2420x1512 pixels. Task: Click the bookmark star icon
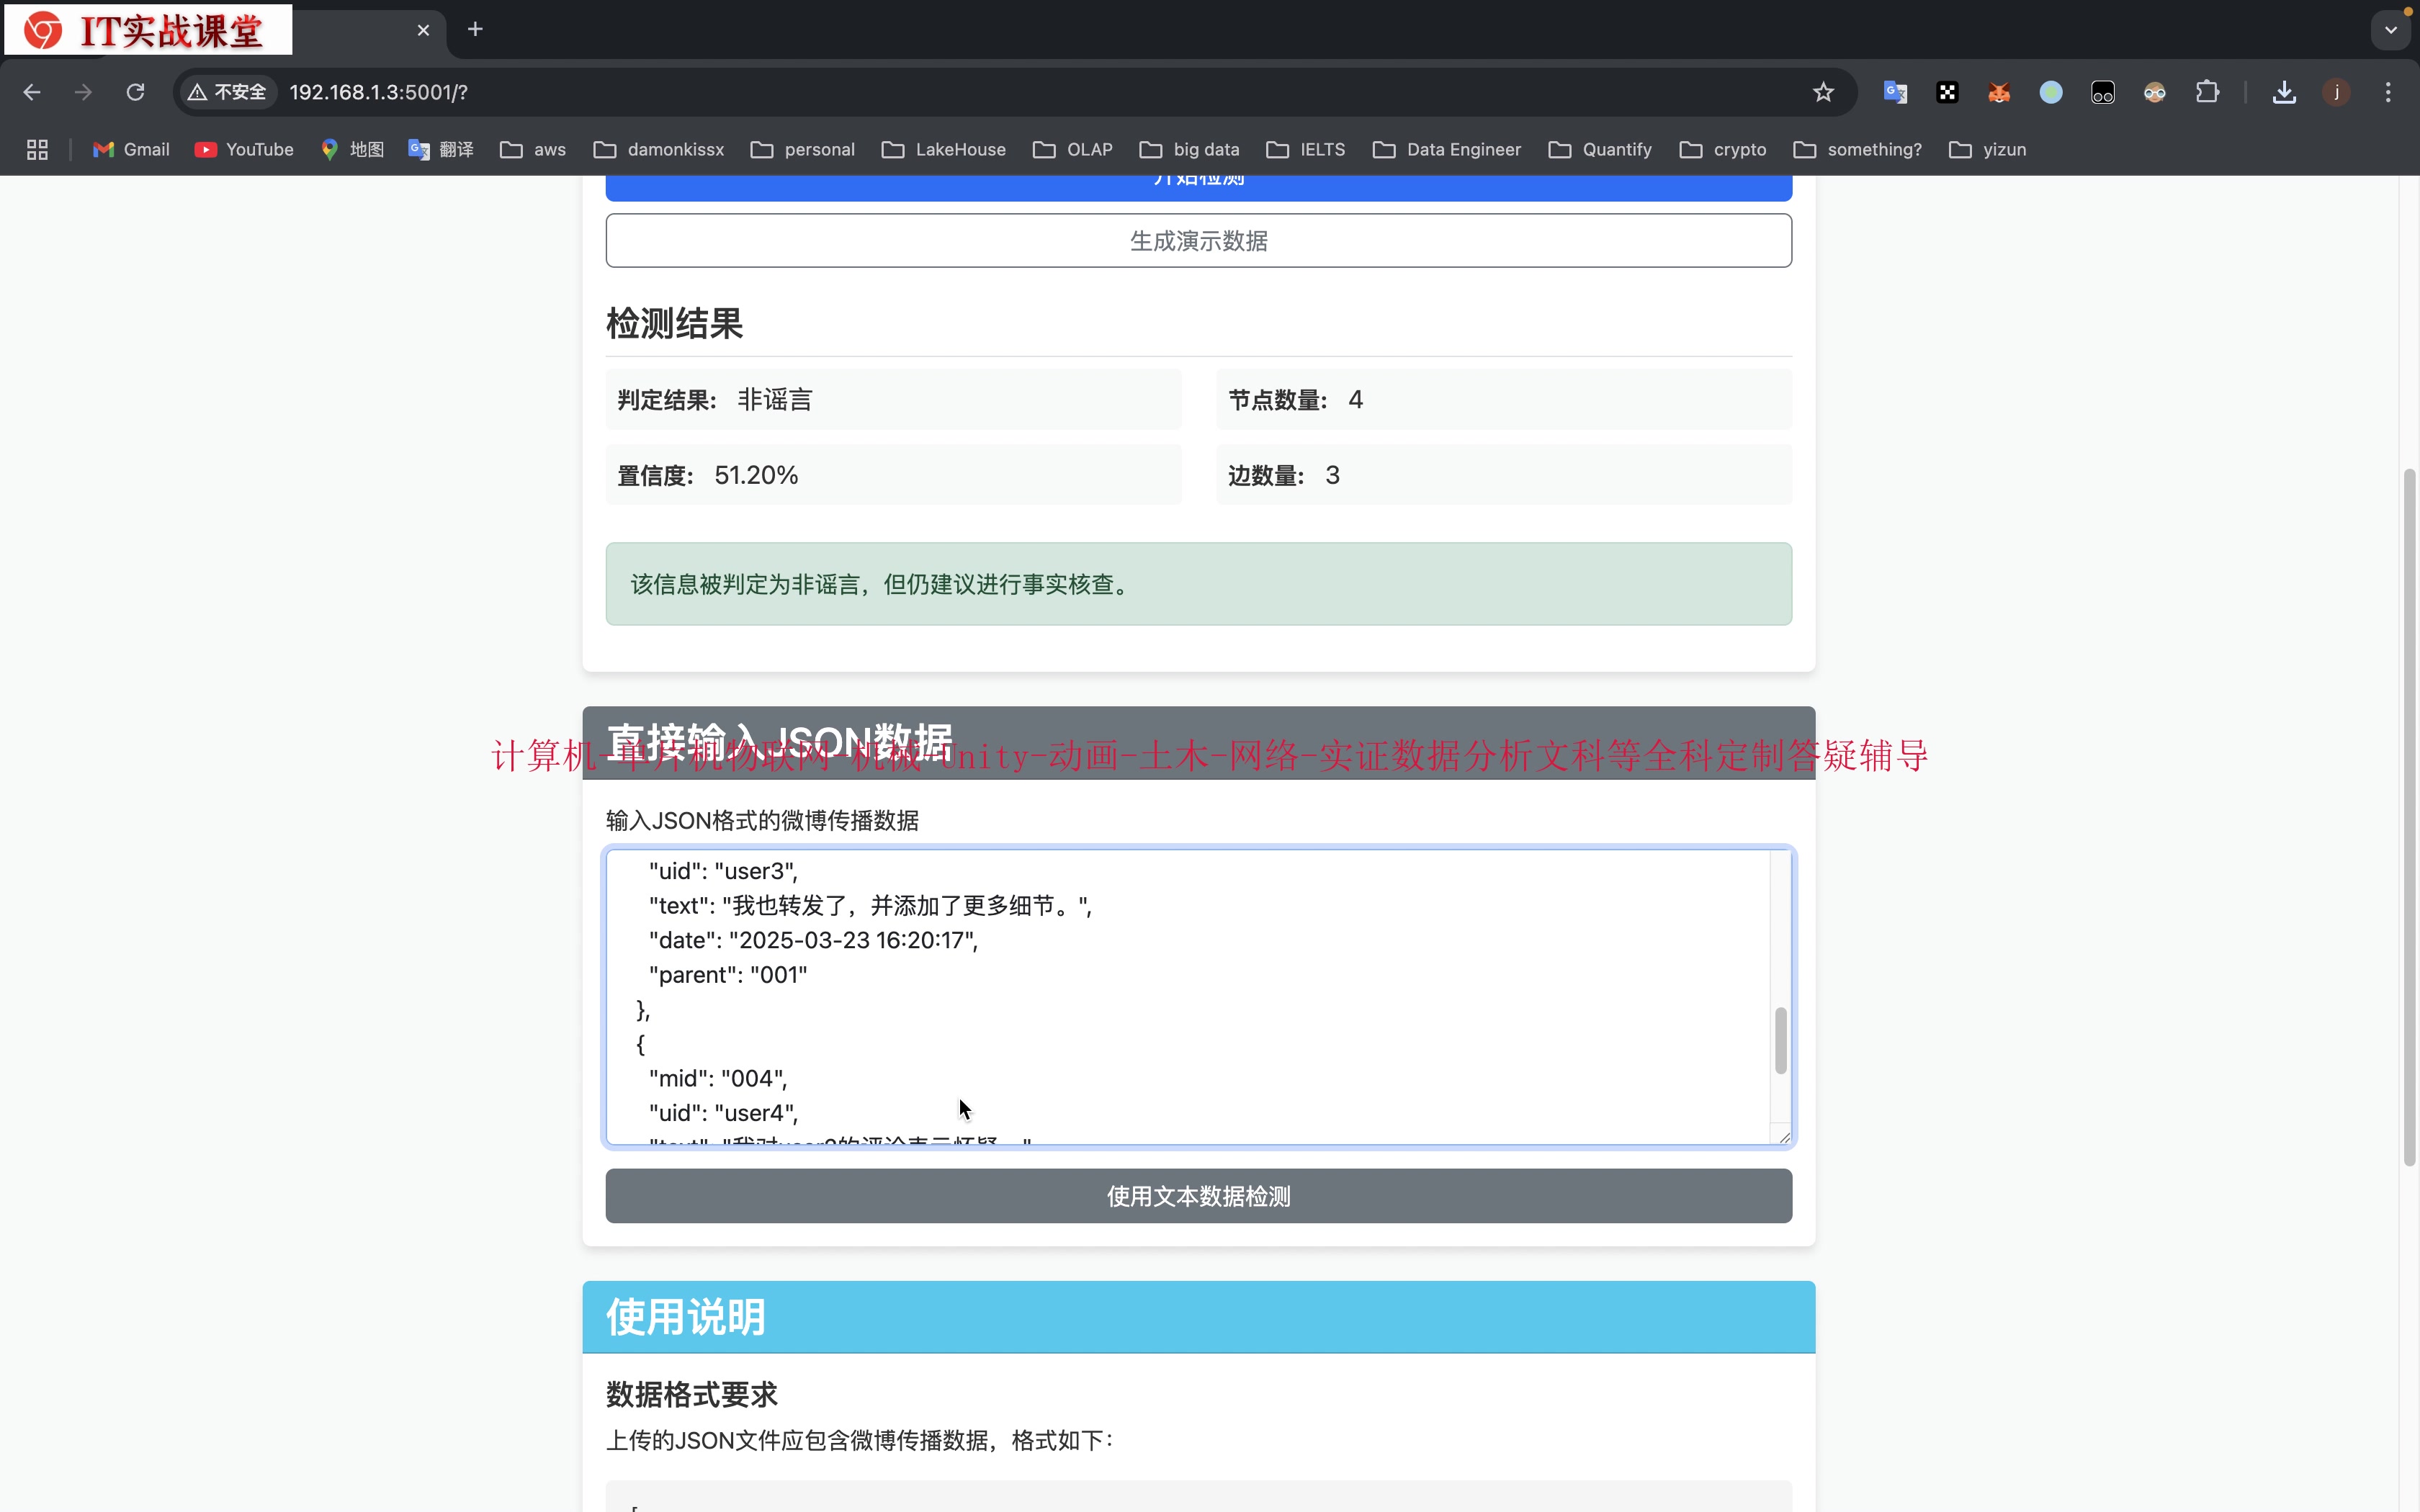pyautogui.click(x=1823, y=92)
